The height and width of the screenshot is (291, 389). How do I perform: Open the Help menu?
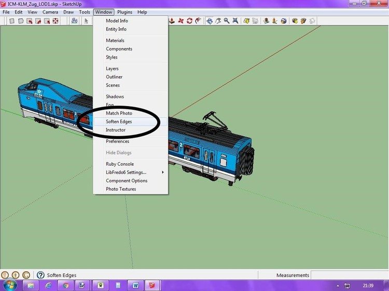tap(142, 12)
